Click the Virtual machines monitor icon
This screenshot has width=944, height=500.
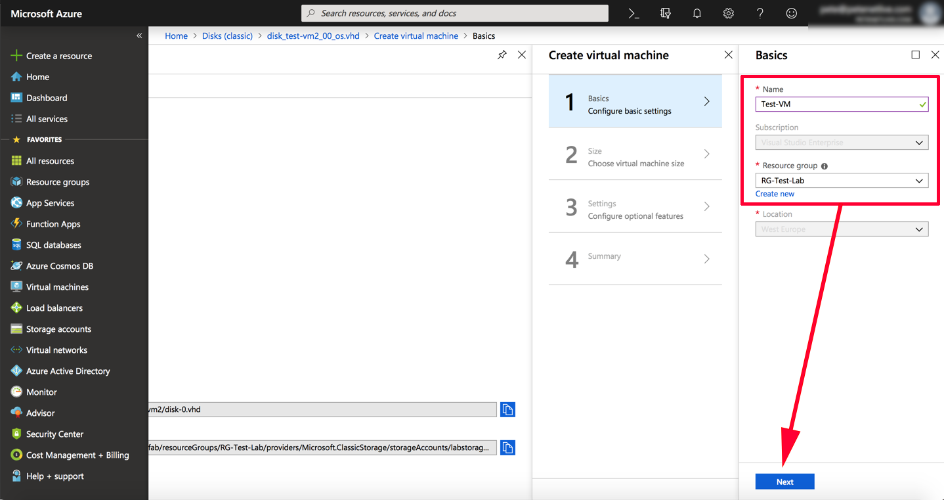click(16, 287)
